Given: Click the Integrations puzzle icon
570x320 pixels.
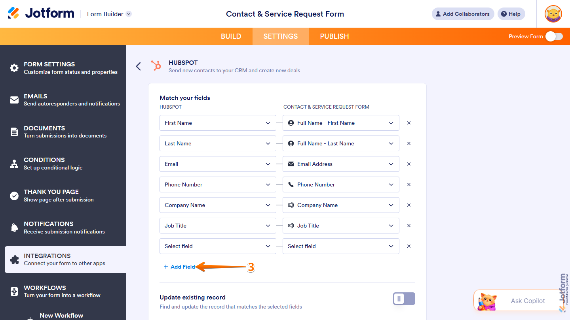Looking at the screenshot, I should (x=14, y=260).
